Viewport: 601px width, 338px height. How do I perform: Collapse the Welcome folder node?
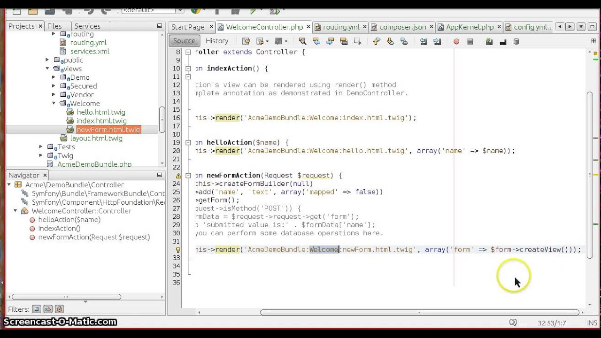54,103
